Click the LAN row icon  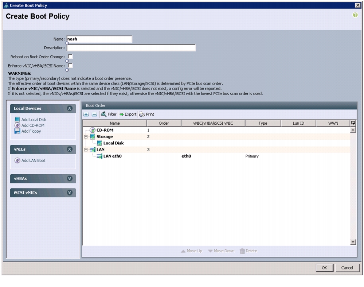coord(93,150)
